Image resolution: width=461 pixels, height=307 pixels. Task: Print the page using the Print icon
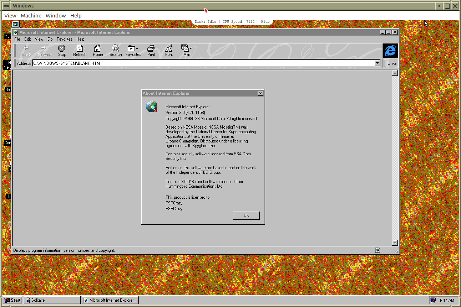coord(151,51)
